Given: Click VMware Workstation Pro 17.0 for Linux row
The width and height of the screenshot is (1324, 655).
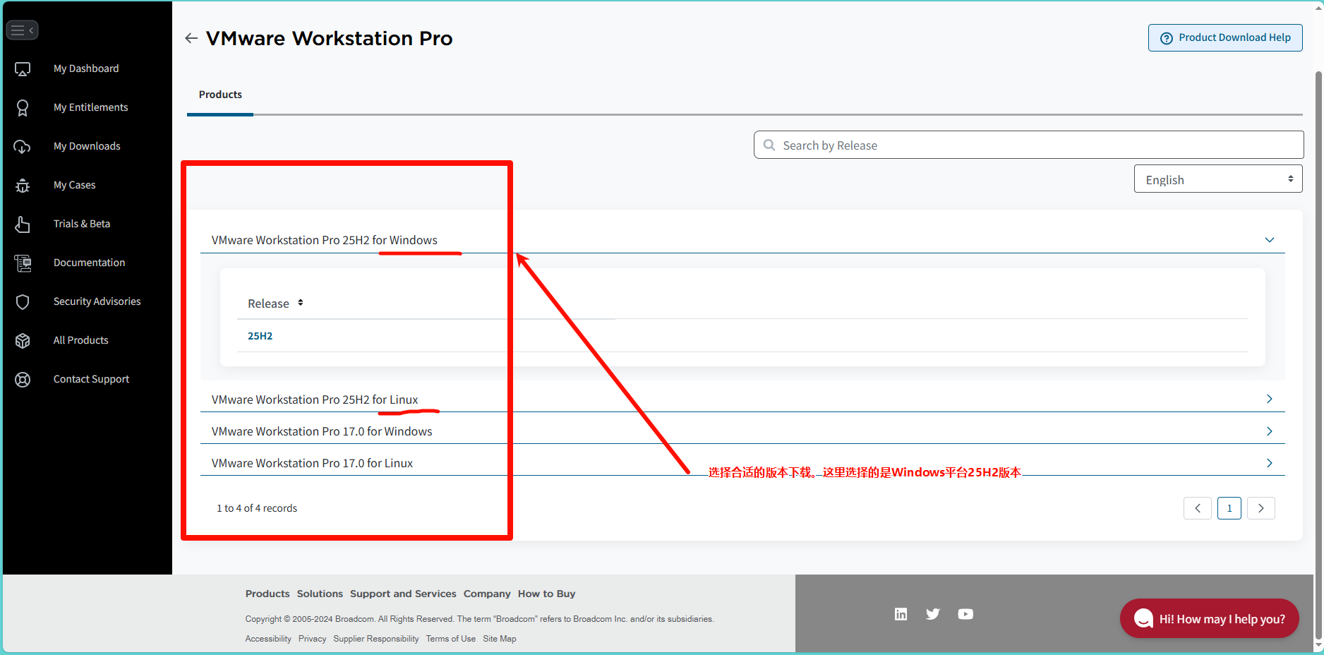Looking at the screenshot, I should [742, 463].
